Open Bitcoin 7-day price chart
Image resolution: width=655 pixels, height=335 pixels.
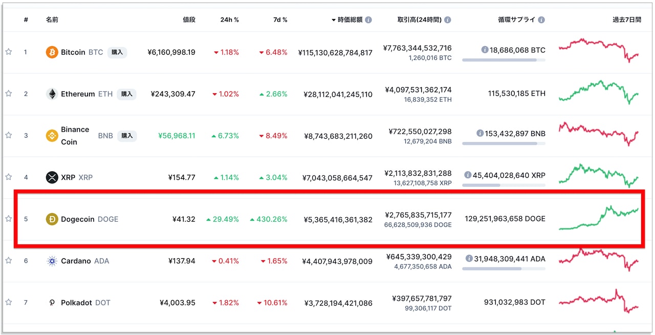click(x=599, y=50)
